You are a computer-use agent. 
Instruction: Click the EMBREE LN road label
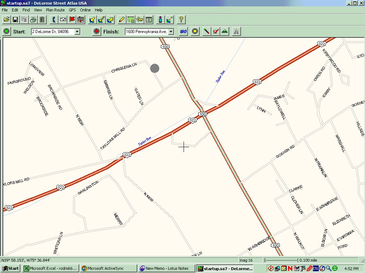(108, 90)
